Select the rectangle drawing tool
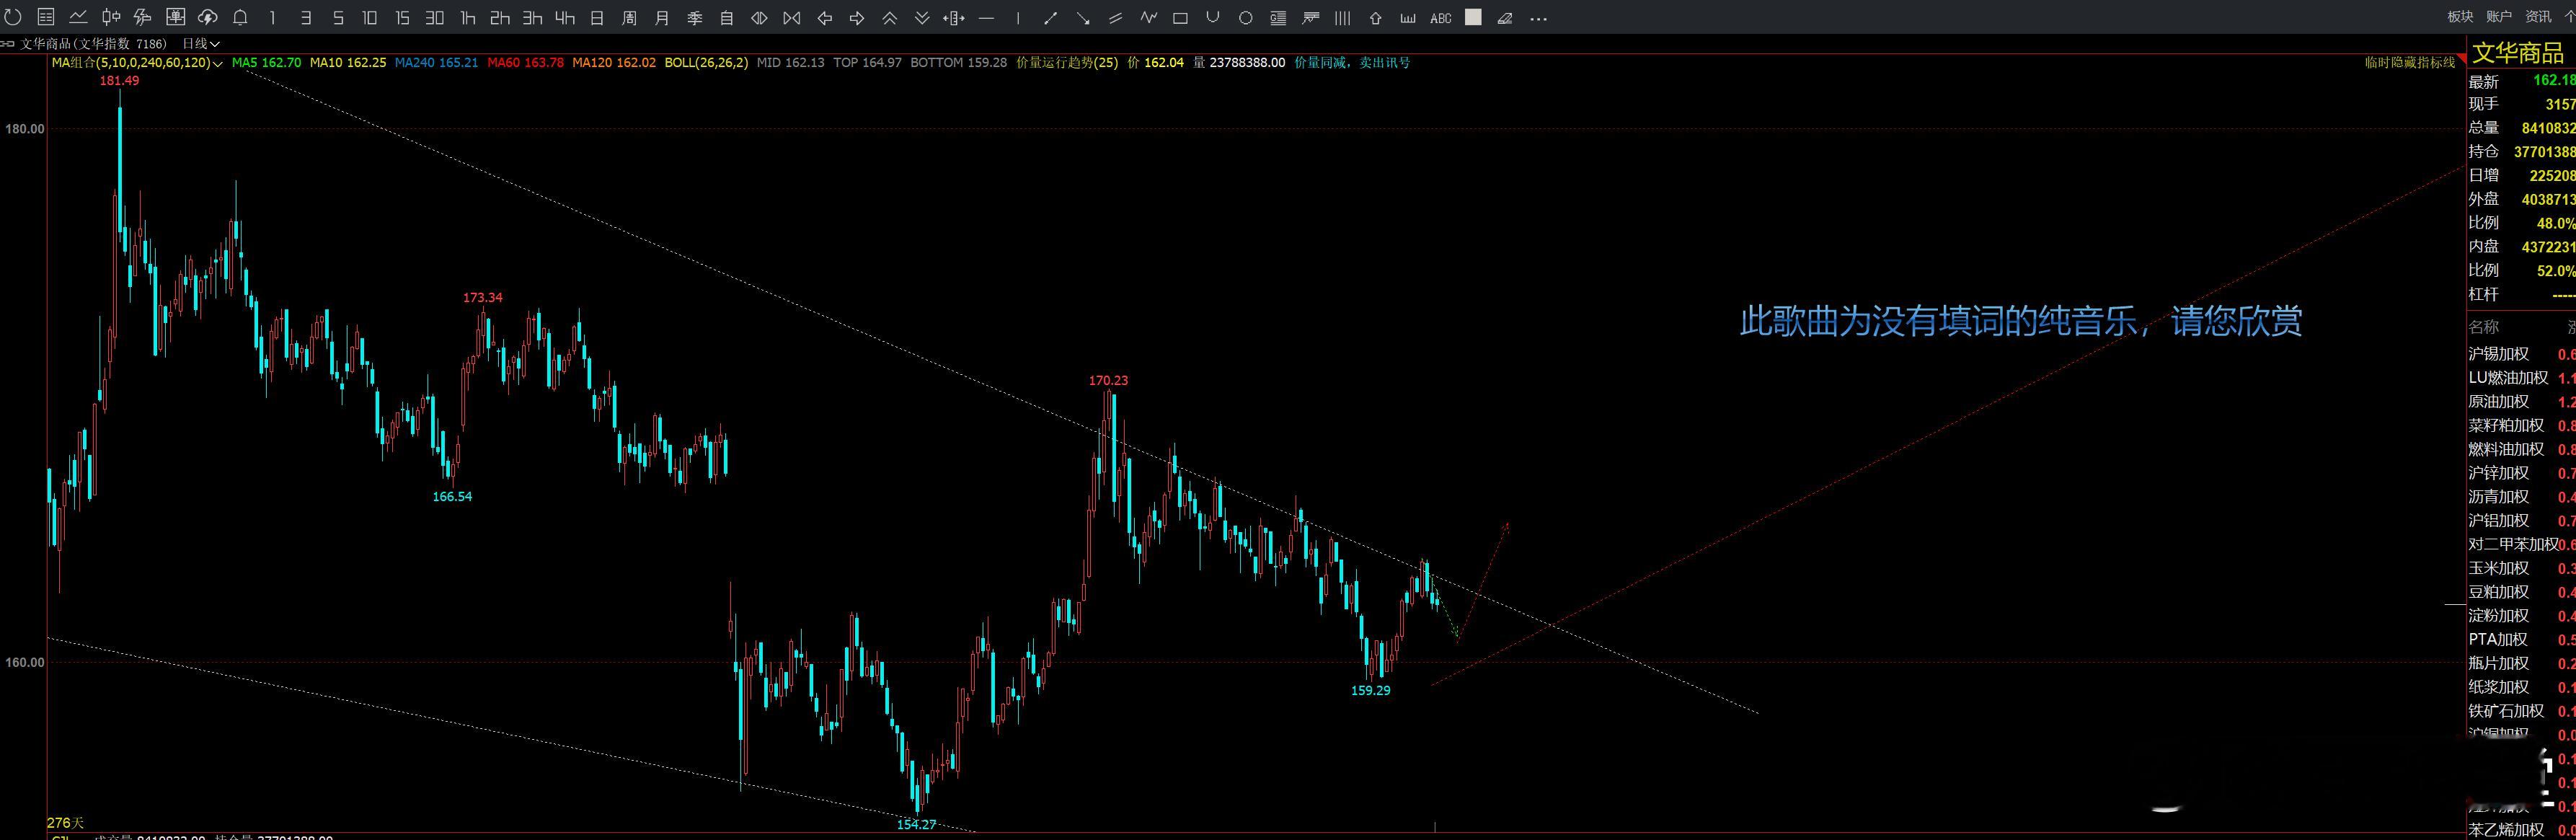Image resolution: width=2576 pixels, height=840 pixels. [x=1180, y=17]
